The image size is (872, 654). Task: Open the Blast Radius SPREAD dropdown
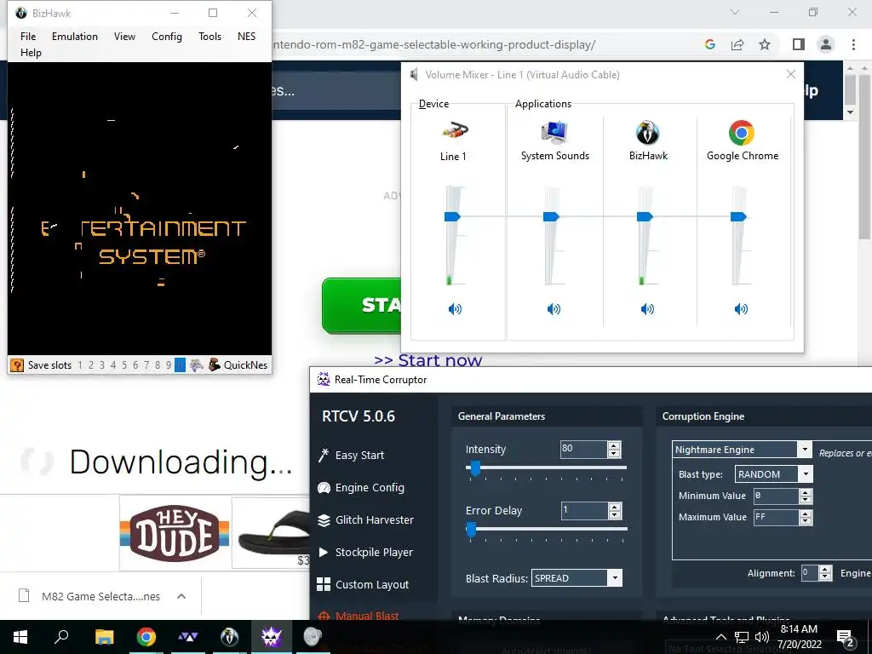click(x=615, y=578)
